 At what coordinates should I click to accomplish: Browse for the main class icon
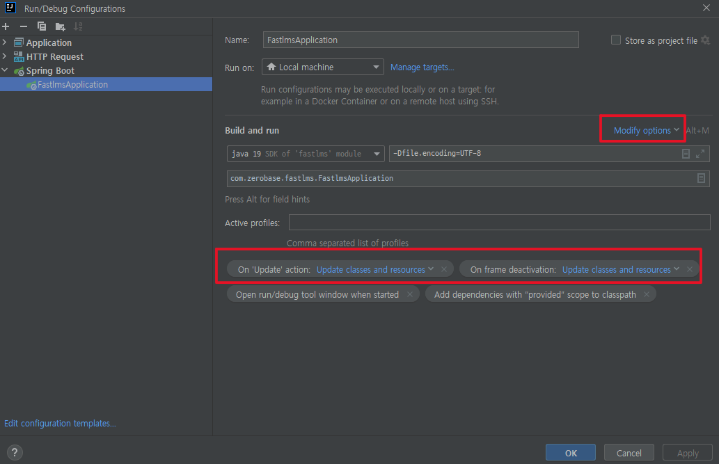click(701, 178)
